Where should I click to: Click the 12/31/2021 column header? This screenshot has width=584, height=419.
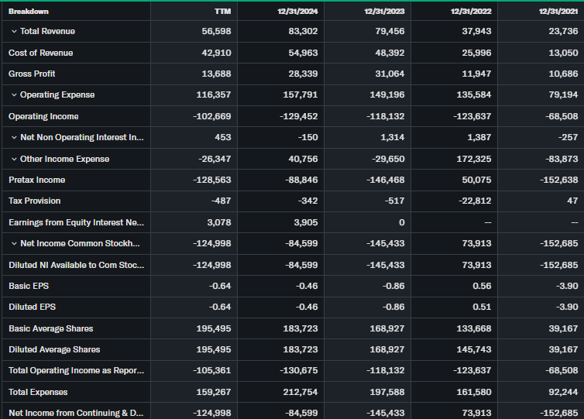(558, 11)
